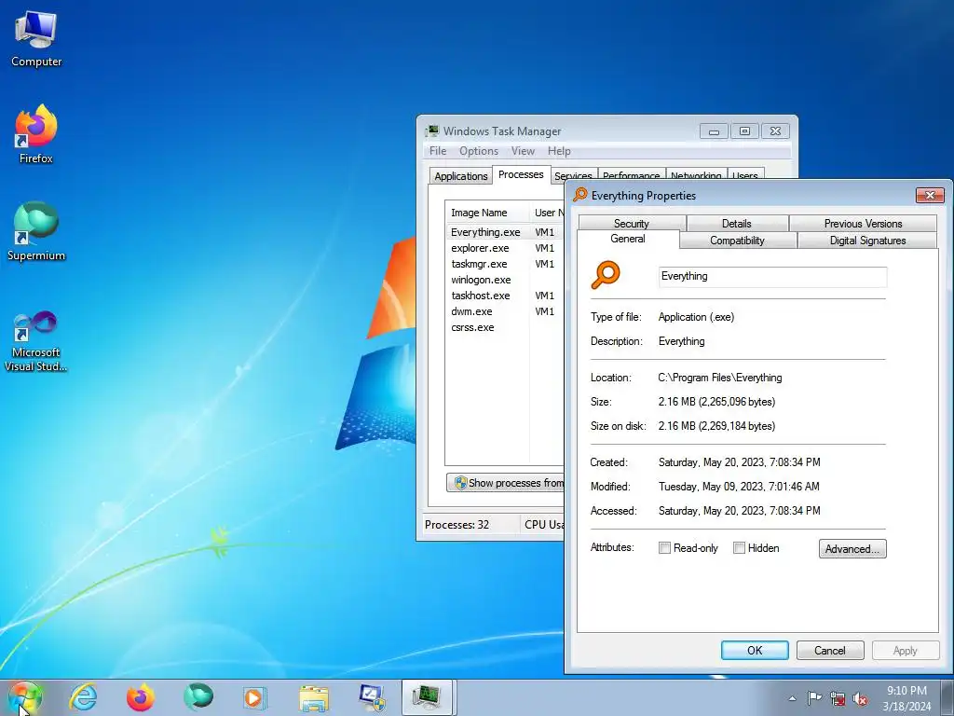Select the csrss.exe process row
This screenshot has height=716, width=954.
click(x=505, y=327)
